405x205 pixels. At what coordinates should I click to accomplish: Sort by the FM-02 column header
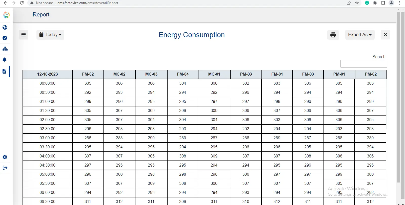coord(88,74)
